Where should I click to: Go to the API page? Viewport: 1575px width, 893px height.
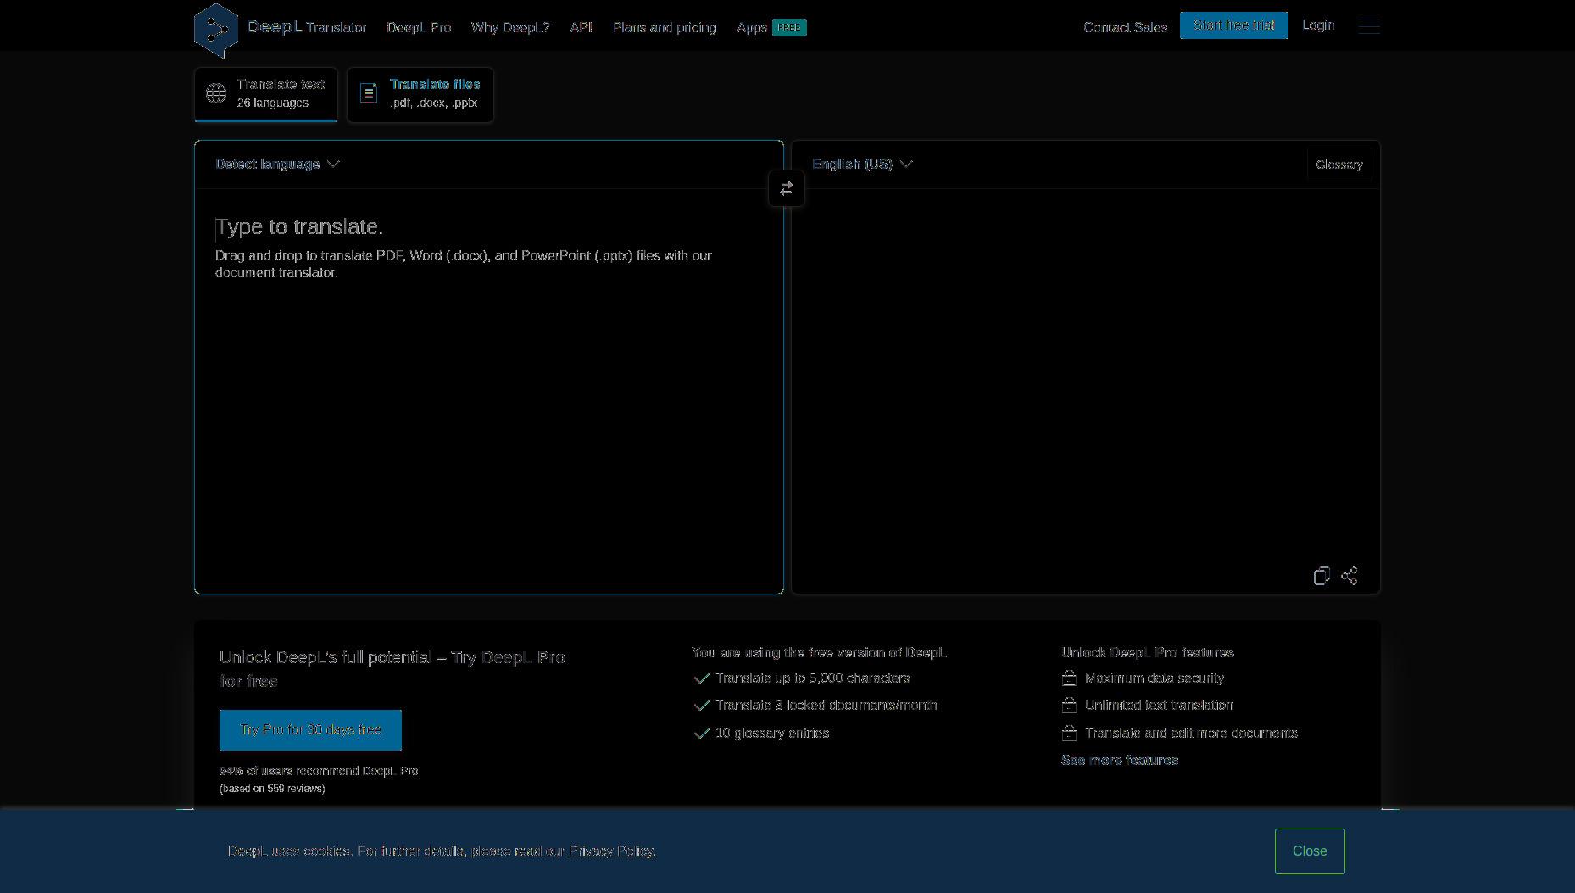click(x=581, y=27)
